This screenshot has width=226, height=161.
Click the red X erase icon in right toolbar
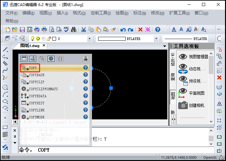click(x=219, y=77)
